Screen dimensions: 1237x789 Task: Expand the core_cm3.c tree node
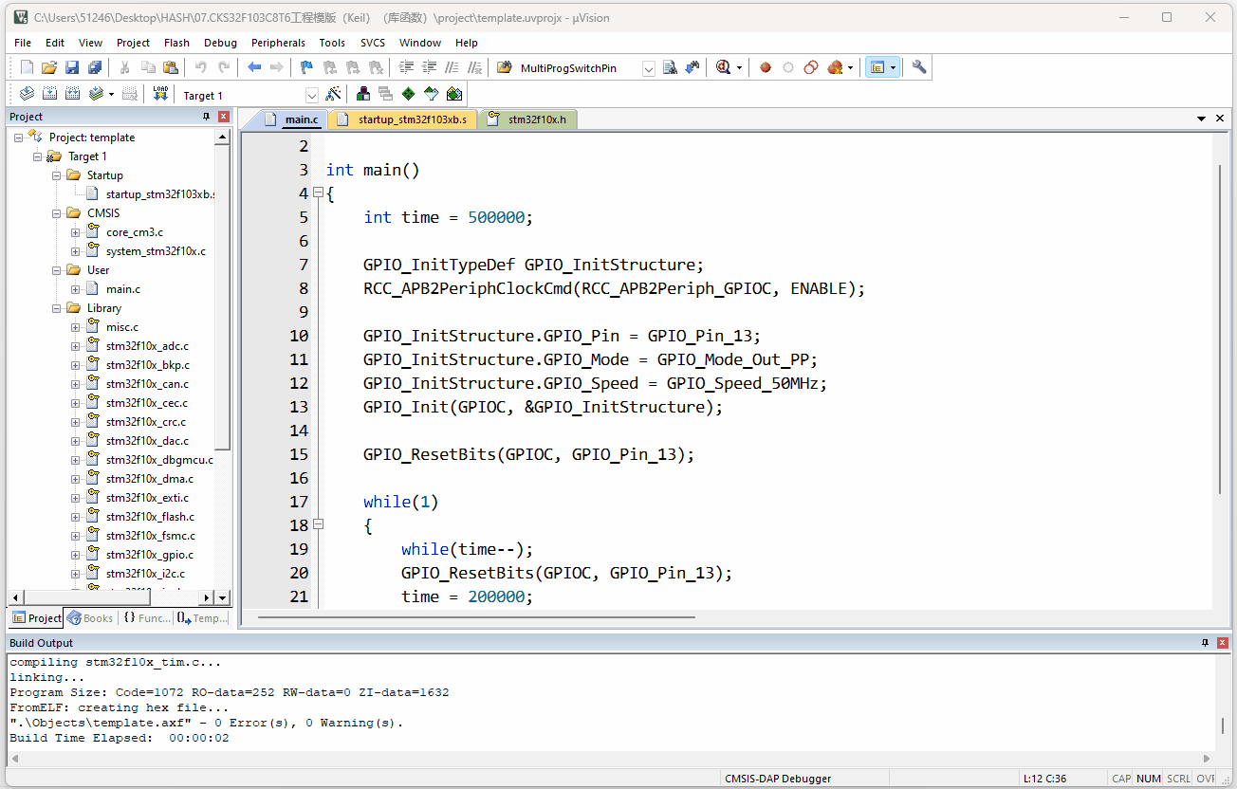coord(76,232)
